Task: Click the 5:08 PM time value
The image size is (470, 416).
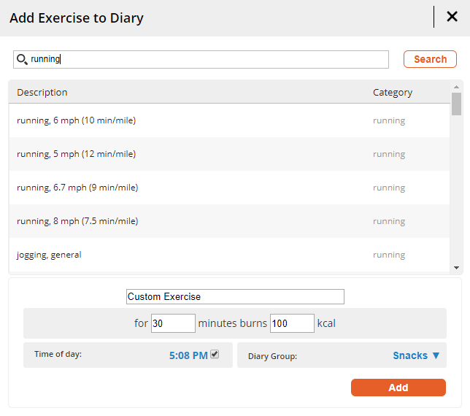Action: tap(188, 355)
